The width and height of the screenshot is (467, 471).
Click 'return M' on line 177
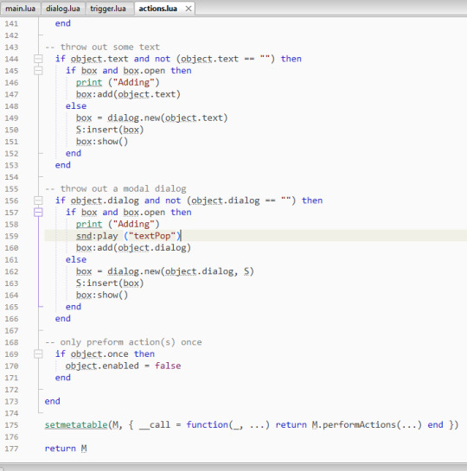66,449
